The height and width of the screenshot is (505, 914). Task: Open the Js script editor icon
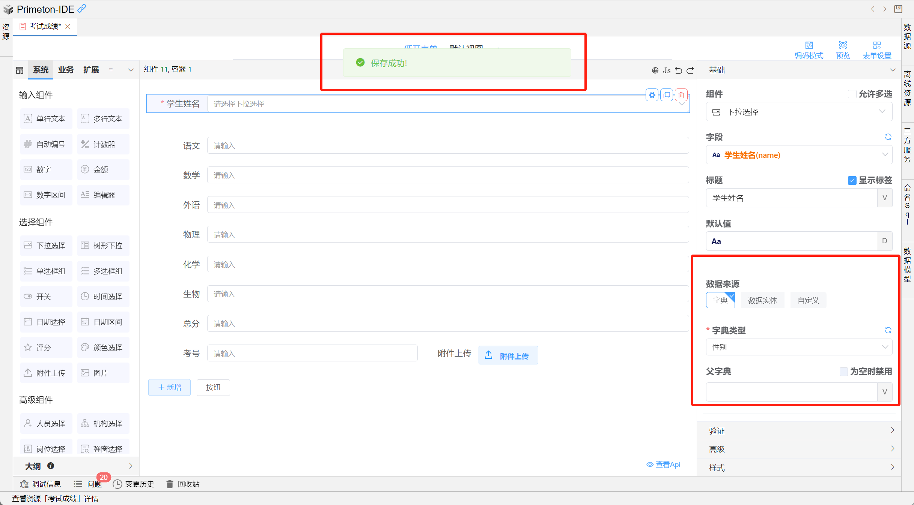click(667, 70)
